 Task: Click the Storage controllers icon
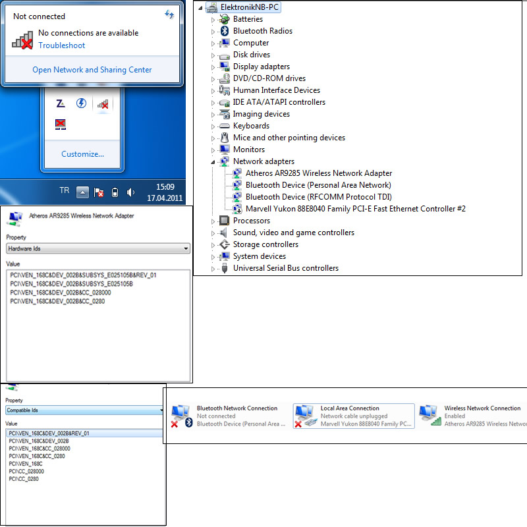click(225, 244)
